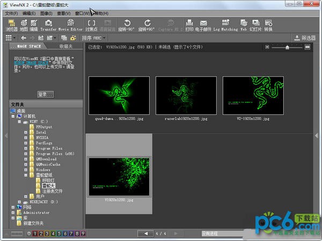Open the Web service icon

click(244, 25)
